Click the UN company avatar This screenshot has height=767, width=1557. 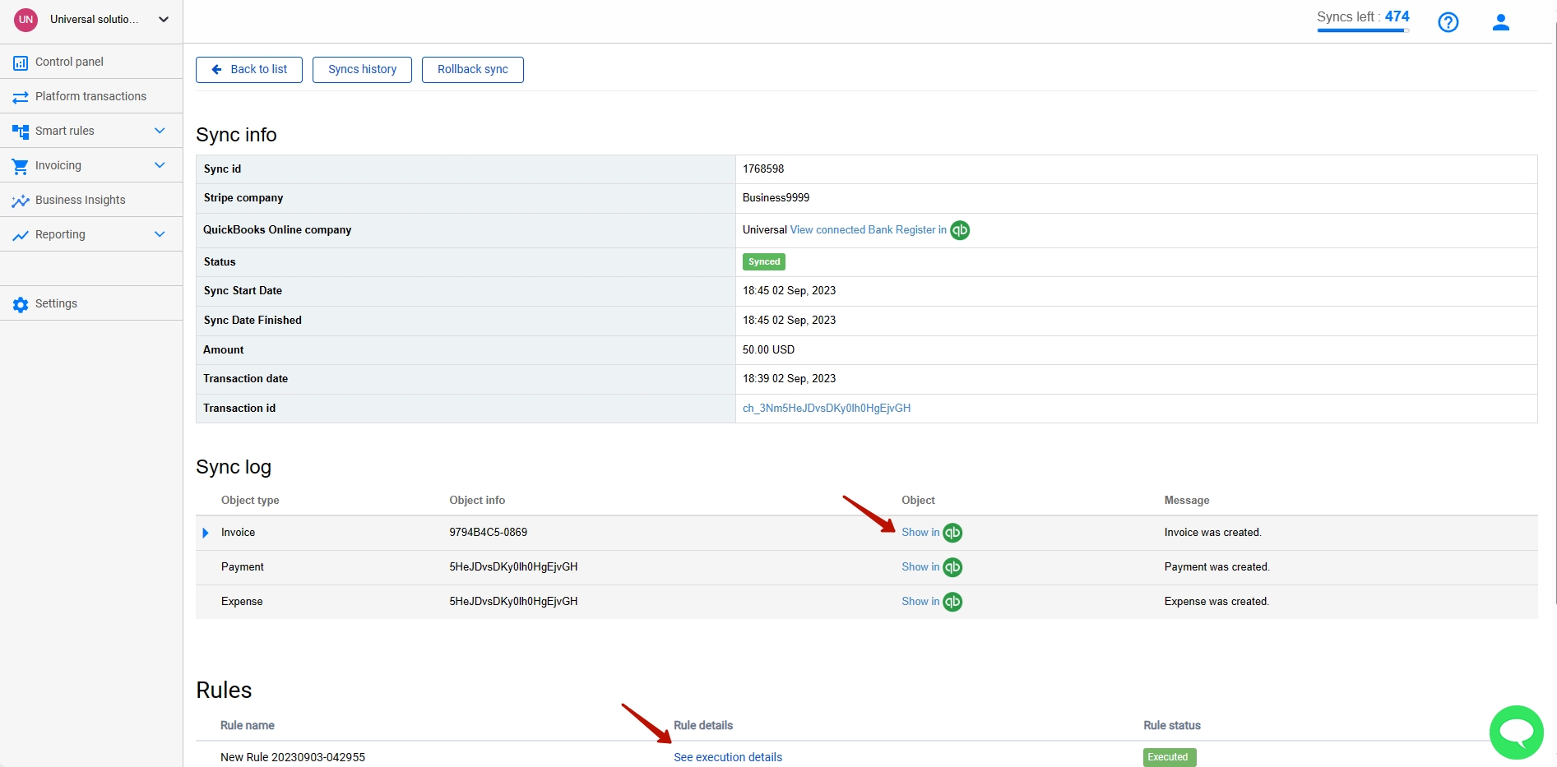[x=25, y=20]
